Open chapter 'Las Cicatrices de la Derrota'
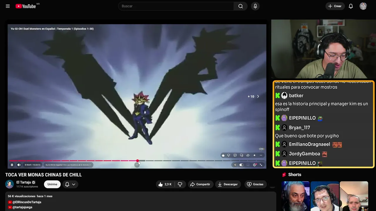The image size is (376, 211). 68,165
